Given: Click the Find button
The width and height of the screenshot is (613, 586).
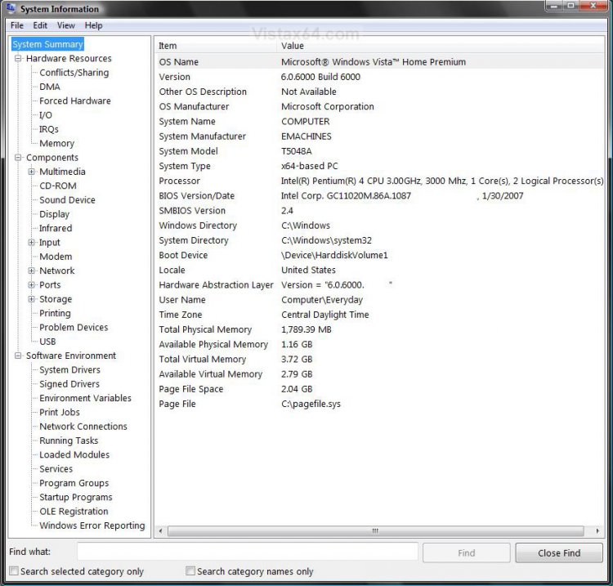Looking at the screenshot, I should click(x=467, y=552).
